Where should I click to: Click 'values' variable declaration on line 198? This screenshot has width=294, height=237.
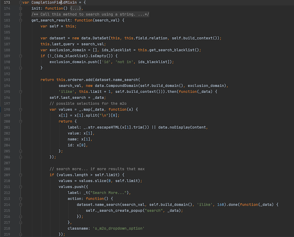[x=65, y=110]
